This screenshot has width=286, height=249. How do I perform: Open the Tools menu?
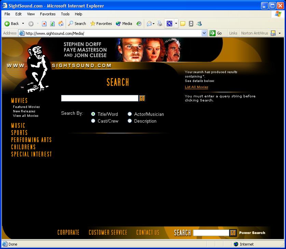click(x=65, y=14)
